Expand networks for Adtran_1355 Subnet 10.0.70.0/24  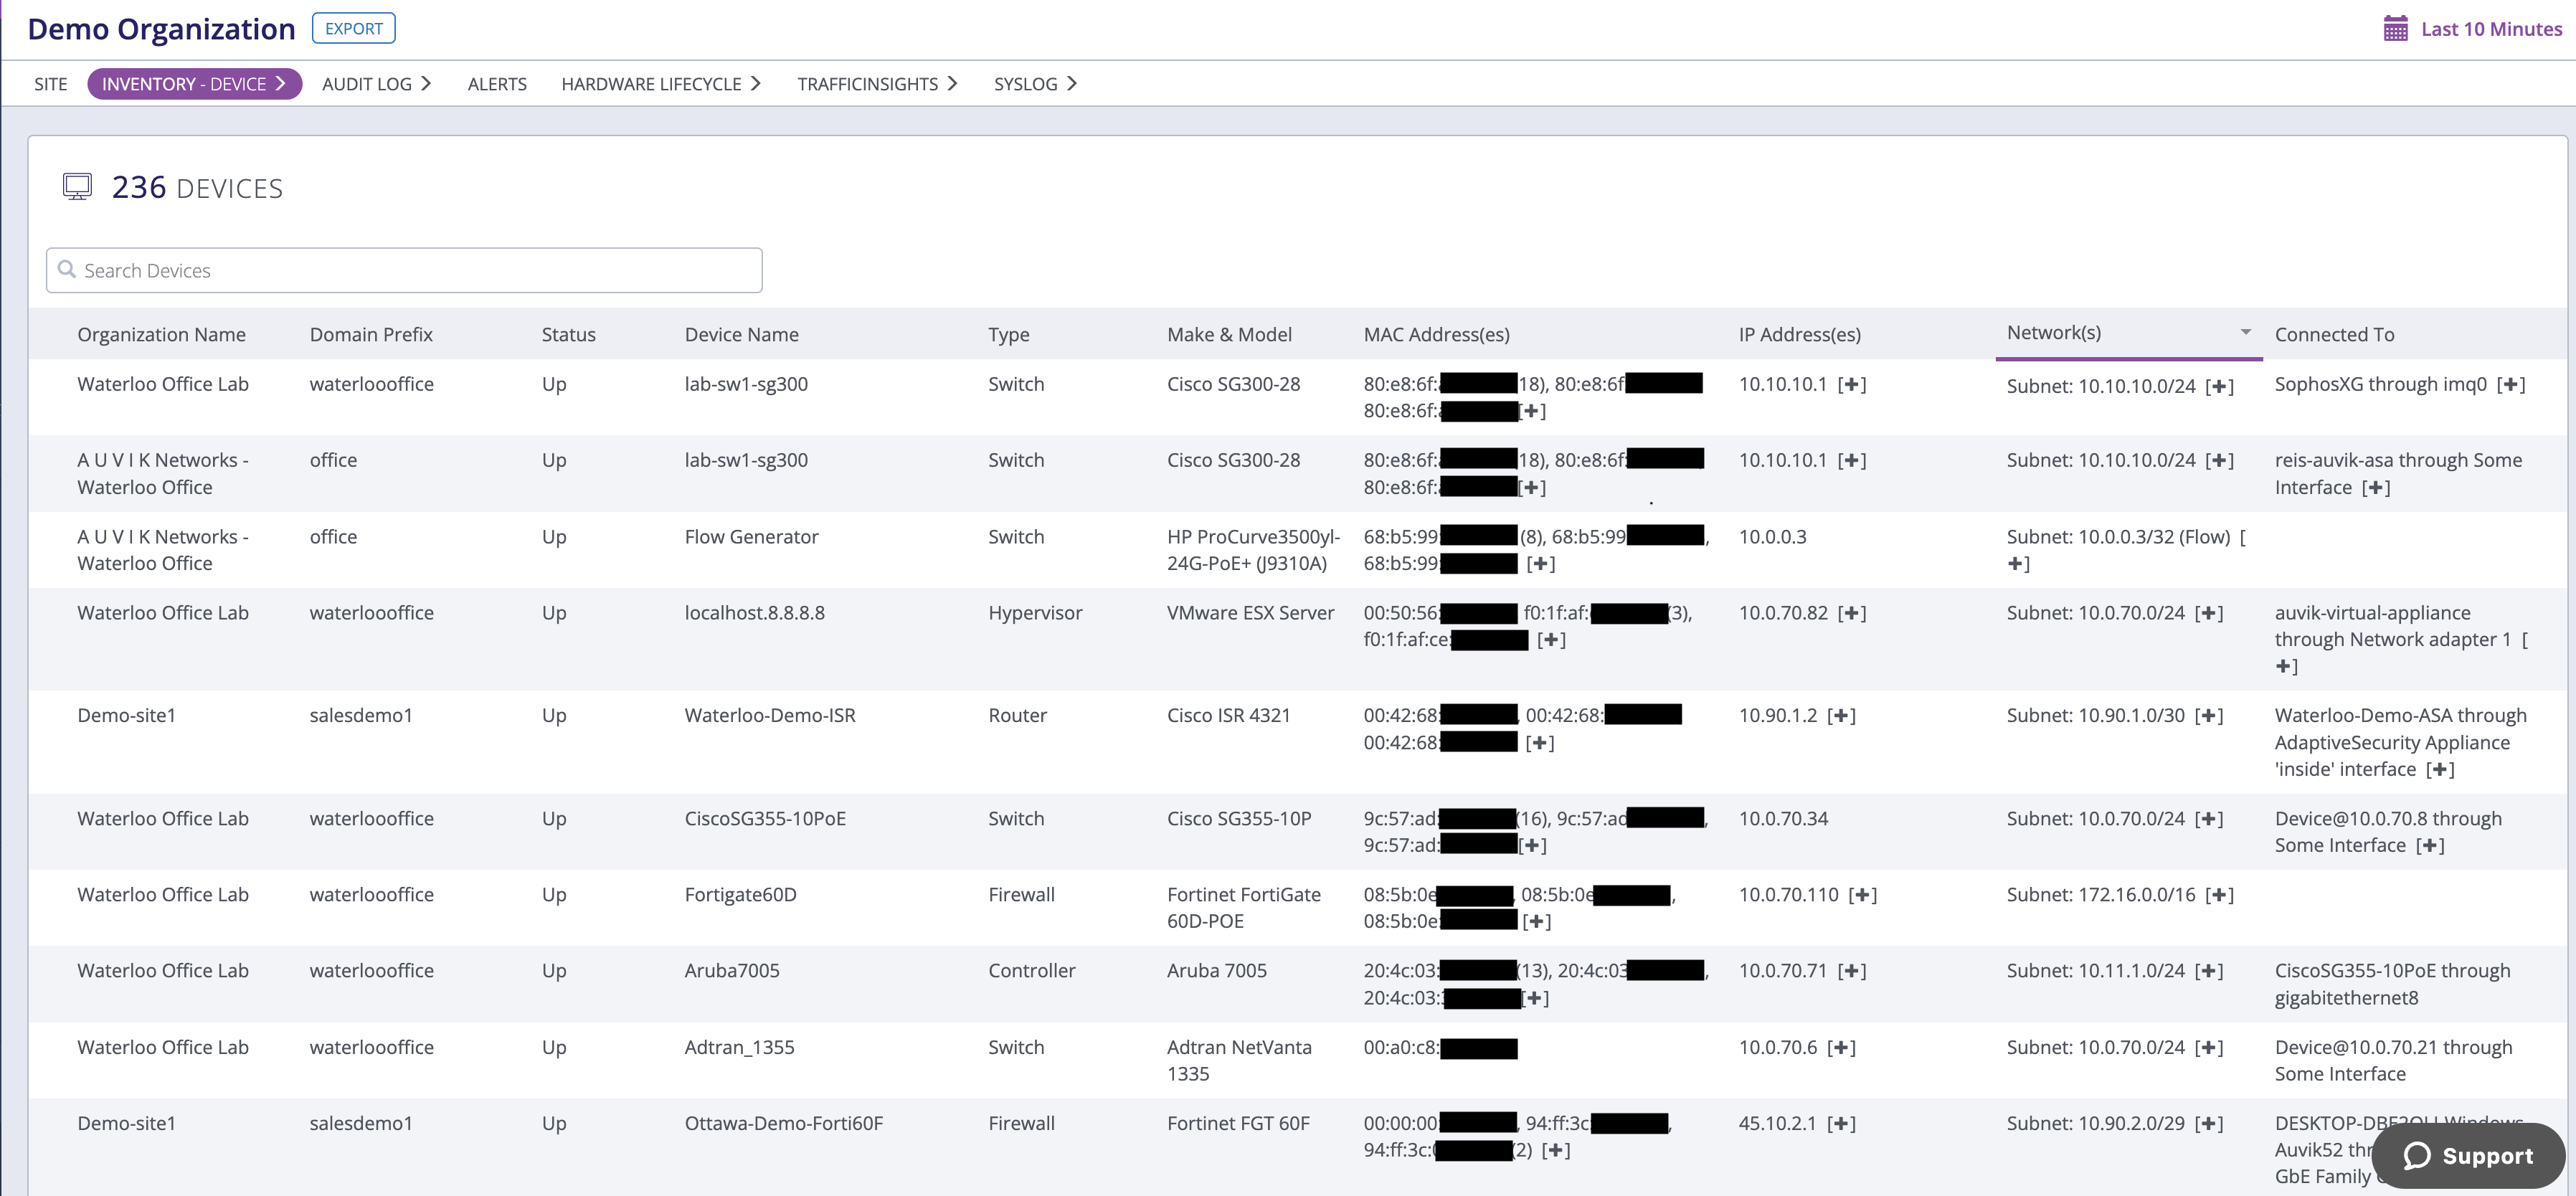coord(2208,1048)
